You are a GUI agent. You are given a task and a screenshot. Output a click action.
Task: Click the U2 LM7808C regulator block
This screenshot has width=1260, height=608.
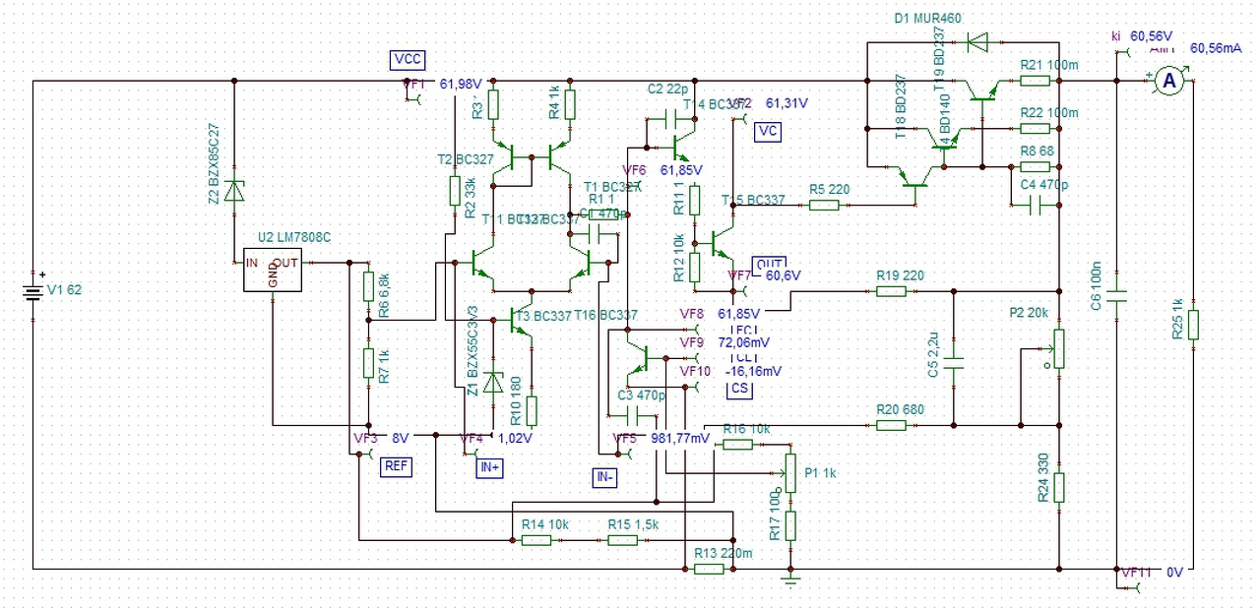click(x=272, y=269)
